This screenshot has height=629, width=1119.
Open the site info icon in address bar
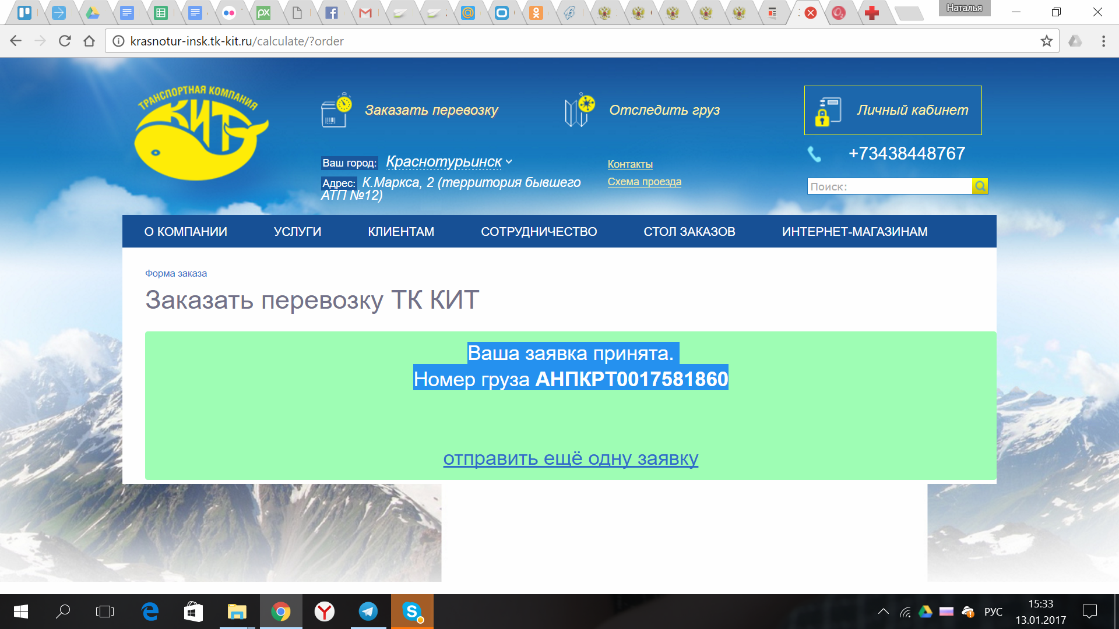coord(118,41)
